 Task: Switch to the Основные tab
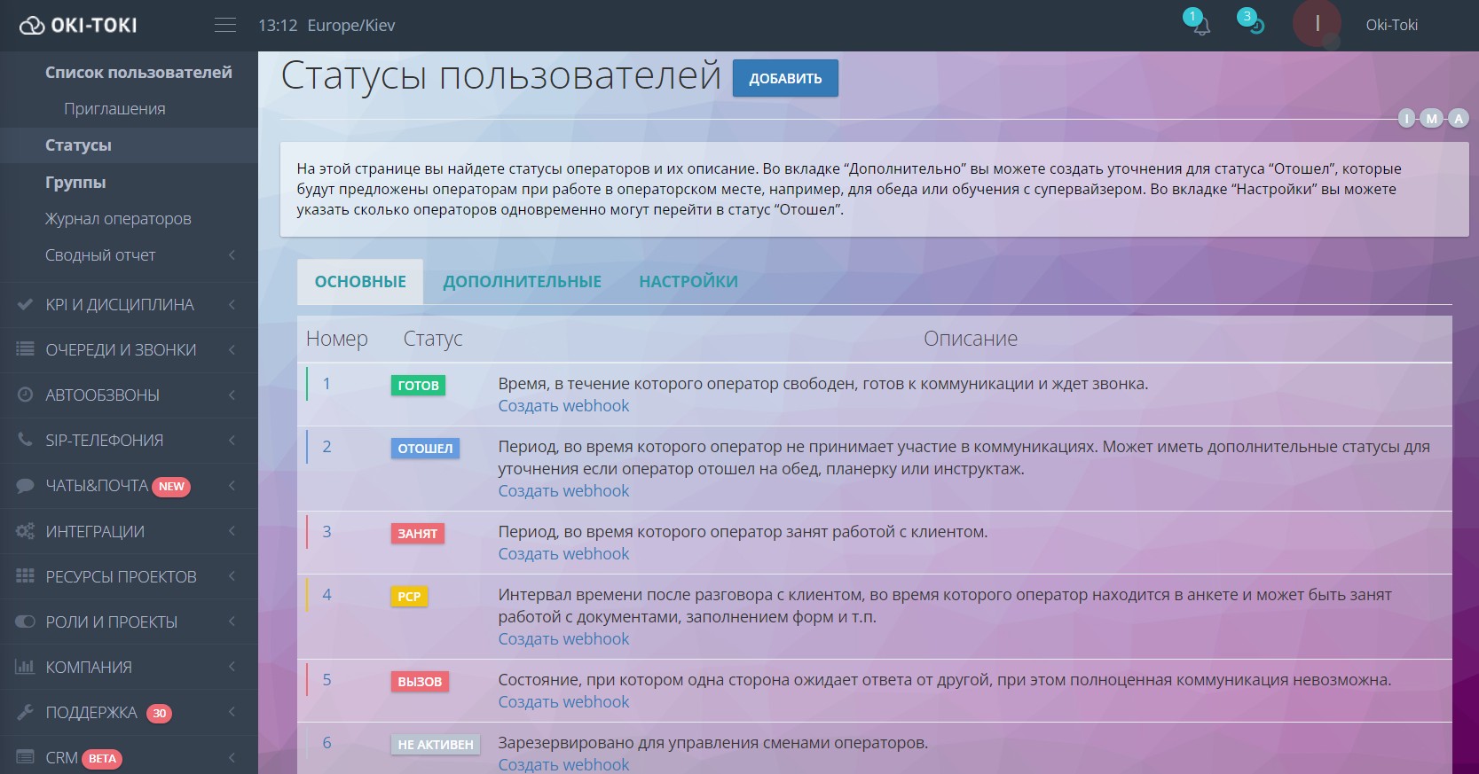point(360,282)
